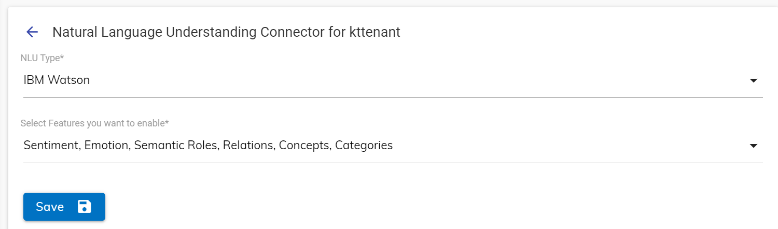
Task: Click 'Semantic Roles' in the features field
Action: click(175, 146)
